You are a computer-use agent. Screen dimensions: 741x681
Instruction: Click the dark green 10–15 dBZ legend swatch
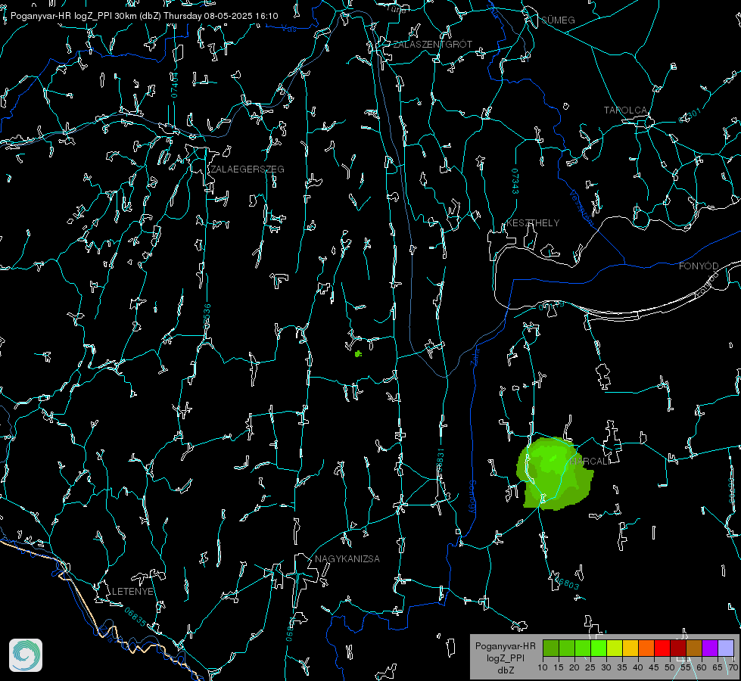pos(551,648)
